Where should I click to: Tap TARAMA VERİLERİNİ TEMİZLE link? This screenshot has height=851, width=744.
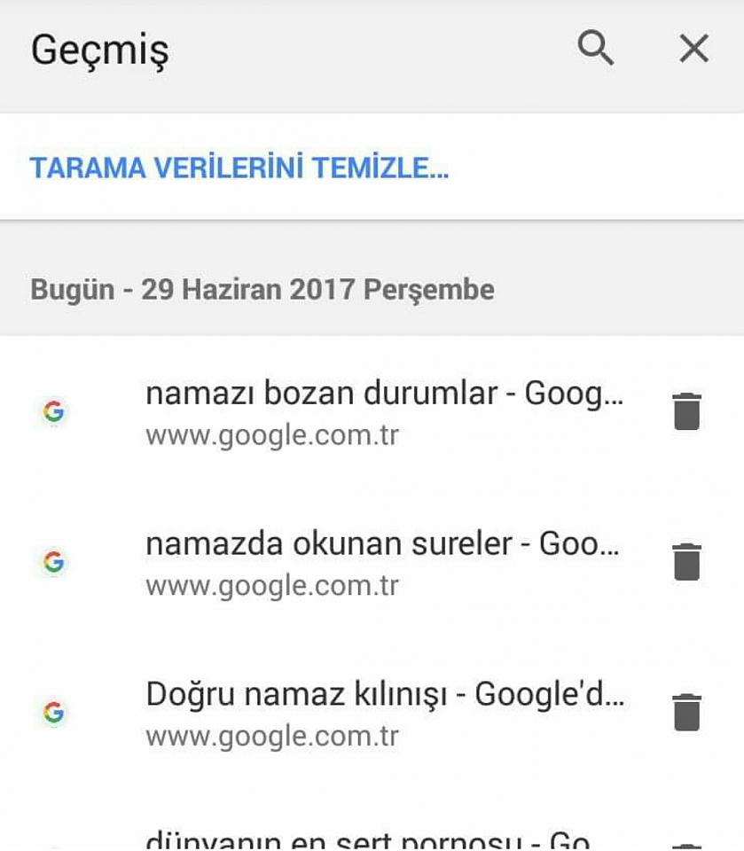point(239,168)
